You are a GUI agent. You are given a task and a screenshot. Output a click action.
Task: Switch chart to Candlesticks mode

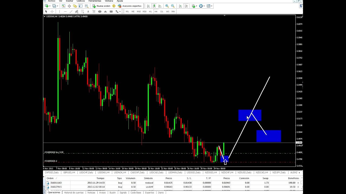point(154,6)
